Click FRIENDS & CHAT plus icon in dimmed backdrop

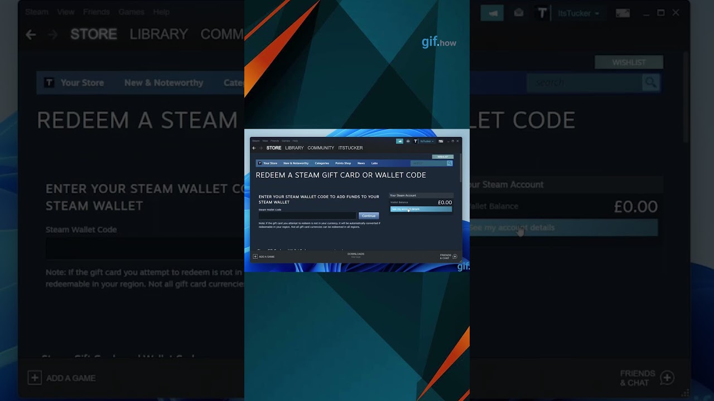[667, 378]
